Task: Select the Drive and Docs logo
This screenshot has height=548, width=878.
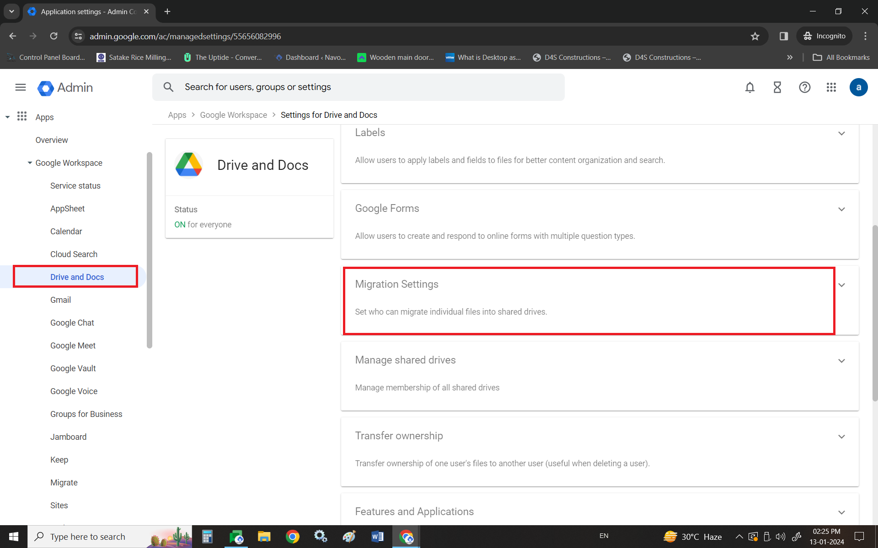Action: tap(188, 164)
